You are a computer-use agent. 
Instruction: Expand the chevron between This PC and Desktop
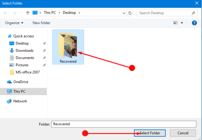59,13
